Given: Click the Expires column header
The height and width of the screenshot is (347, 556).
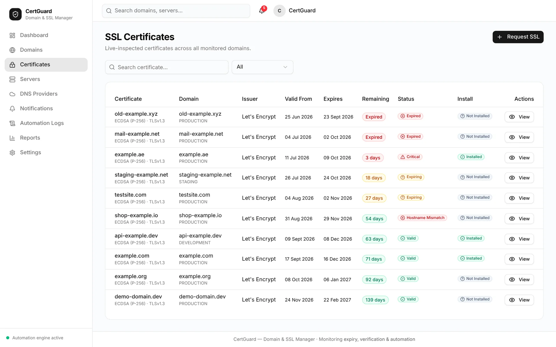Looking at the screenshot, I should click(333, 99).
